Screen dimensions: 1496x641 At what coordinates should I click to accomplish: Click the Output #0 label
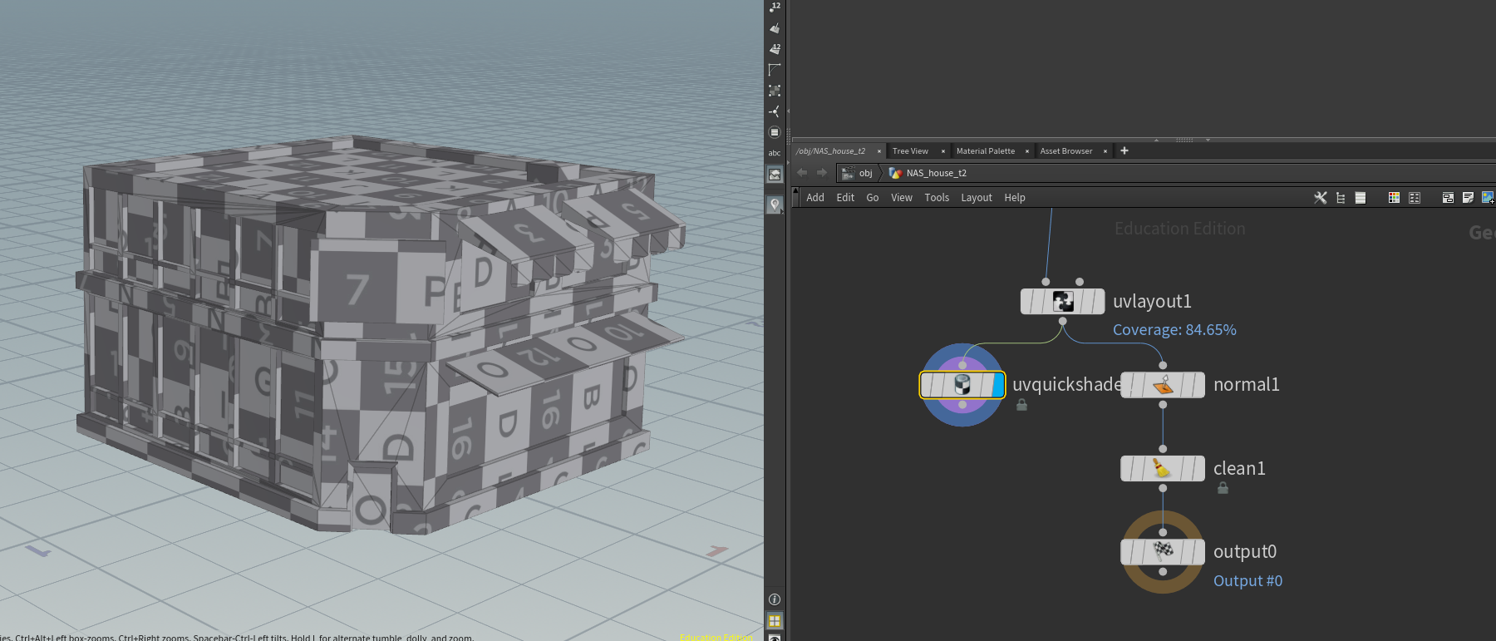coord(1247,581)
